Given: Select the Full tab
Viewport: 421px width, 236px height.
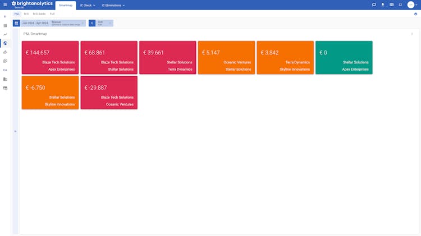Looking at the screenshot, I should (52, 13).
